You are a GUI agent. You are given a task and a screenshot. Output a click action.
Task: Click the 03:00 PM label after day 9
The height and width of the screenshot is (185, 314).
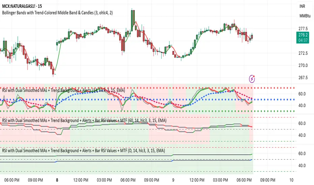(220, 180)
